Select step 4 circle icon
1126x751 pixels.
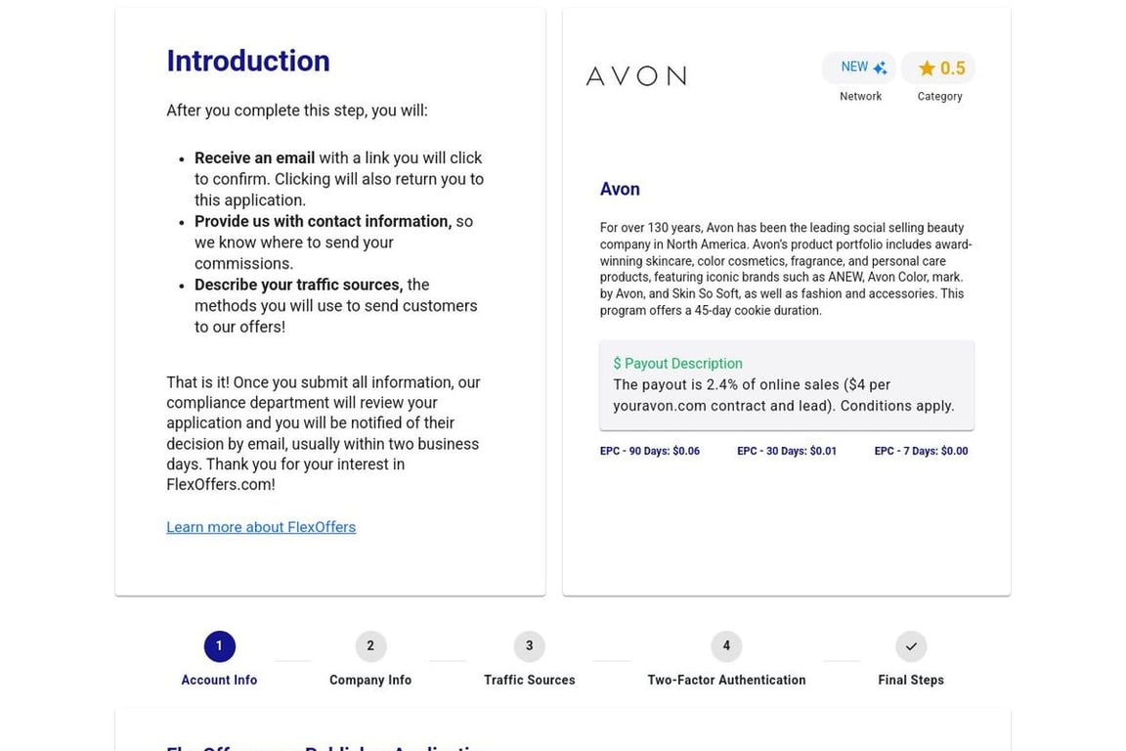(726, 646)
